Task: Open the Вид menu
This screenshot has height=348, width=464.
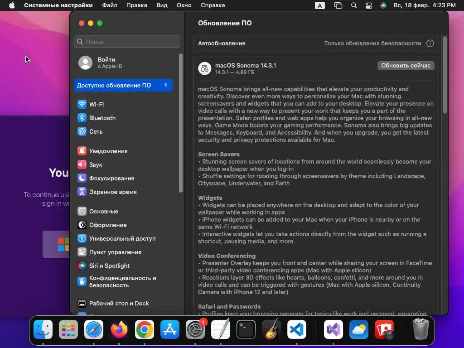Action: coord(162,5)
